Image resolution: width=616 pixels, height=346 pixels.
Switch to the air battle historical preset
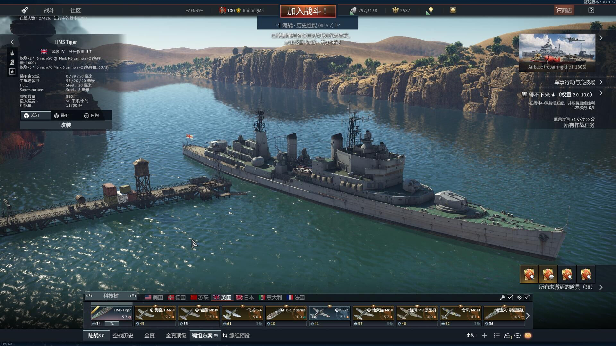[x=123, y=335]
